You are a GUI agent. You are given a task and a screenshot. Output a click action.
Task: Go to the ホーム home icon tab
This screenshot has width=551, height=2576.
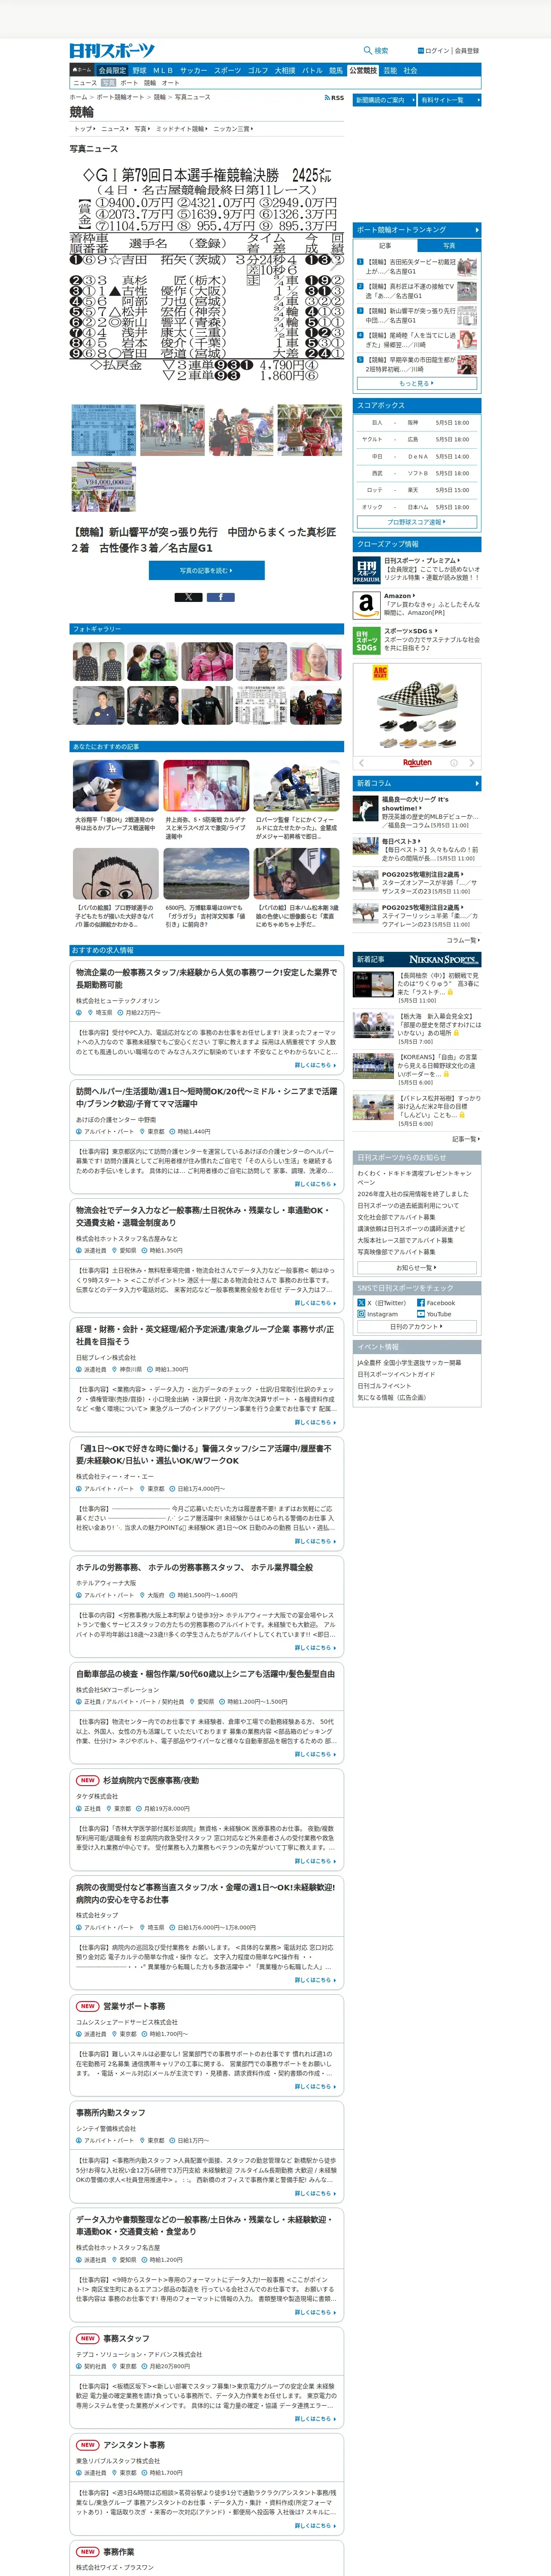(x=82, y=70)
